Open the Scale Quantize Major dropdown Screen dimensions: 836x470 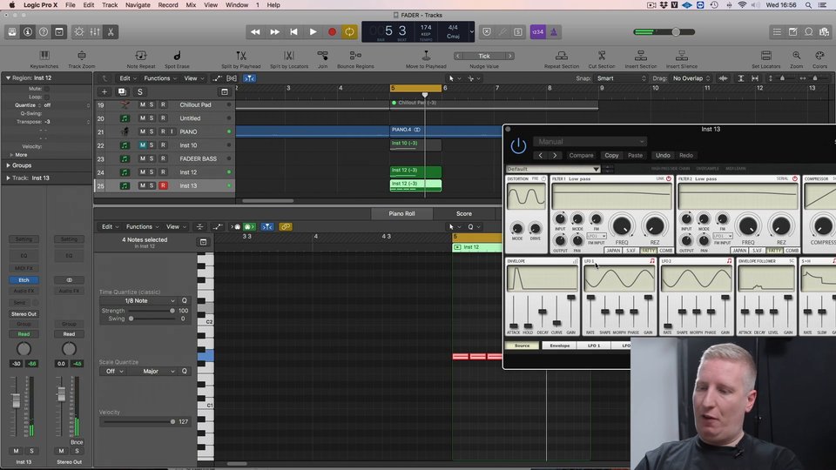point(155,371)
